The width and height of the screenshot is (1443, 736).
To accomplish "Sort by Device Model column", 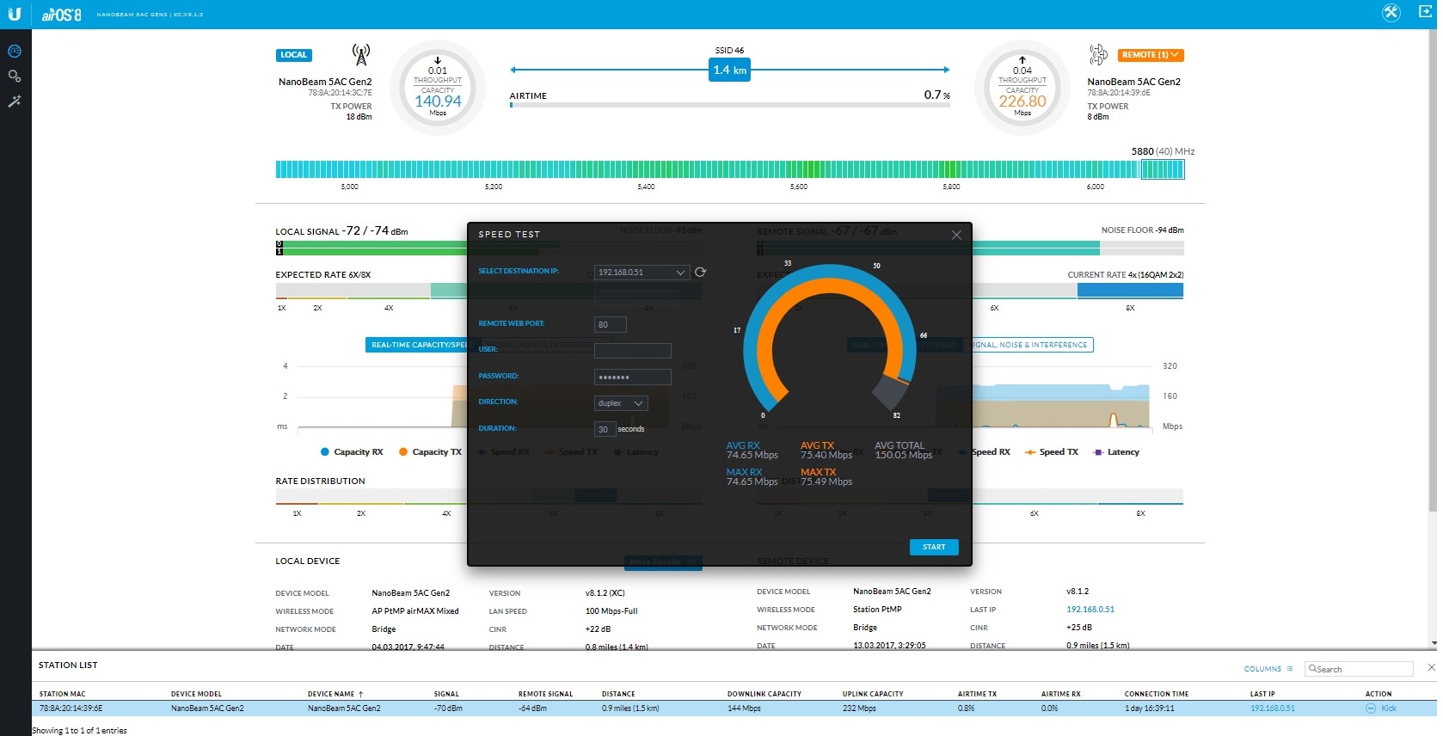I will [x=196, y=694].
